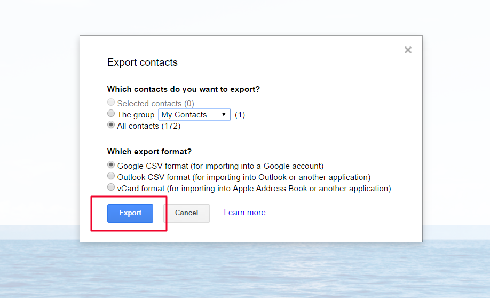Click the Outlook CSV format label text
490x298 pixels.
(244, 177)
